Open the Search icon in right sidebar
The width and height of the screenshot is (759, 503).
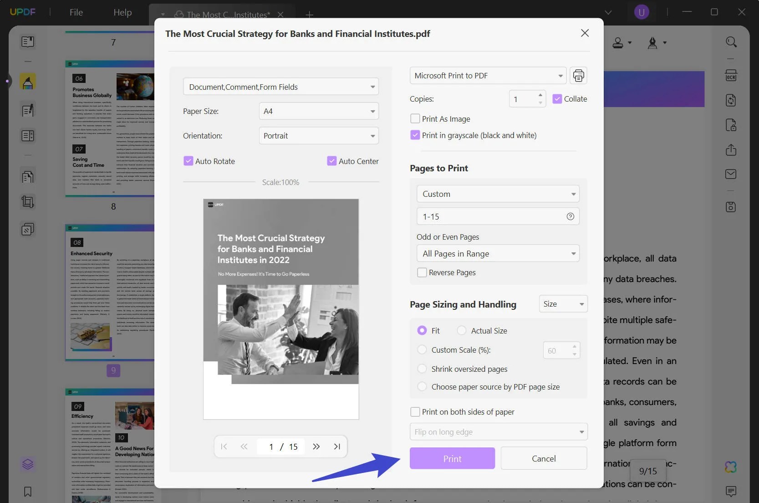click(732, 42)
